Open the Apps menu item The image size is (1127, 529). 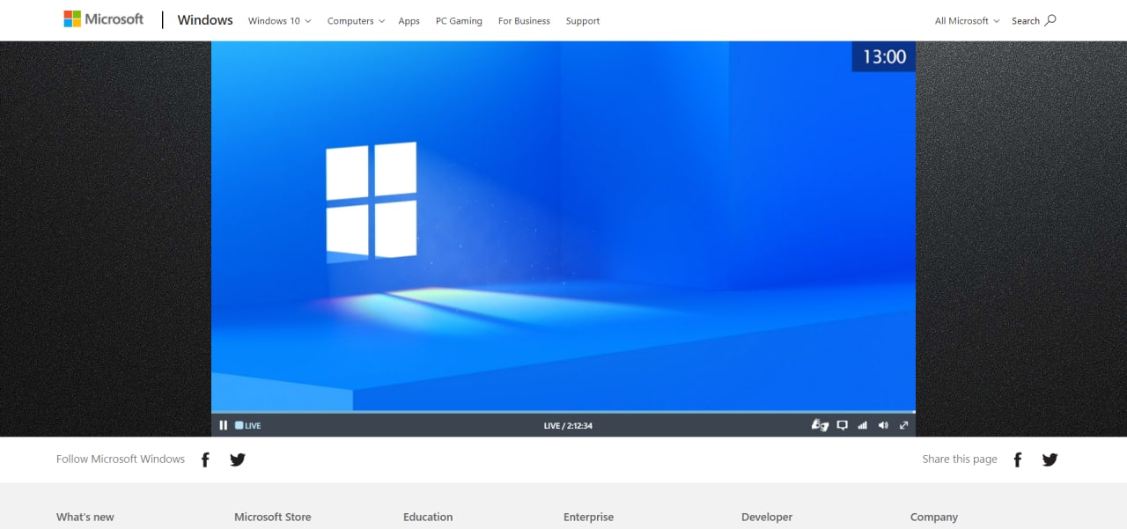[409, 21]
